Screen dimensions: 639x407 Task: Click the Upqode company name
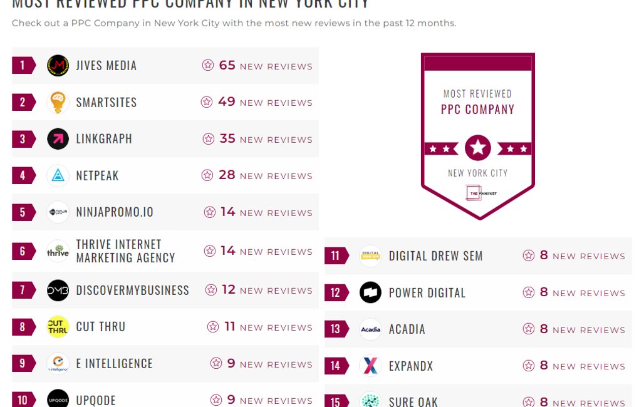click(x=96, y=400)
